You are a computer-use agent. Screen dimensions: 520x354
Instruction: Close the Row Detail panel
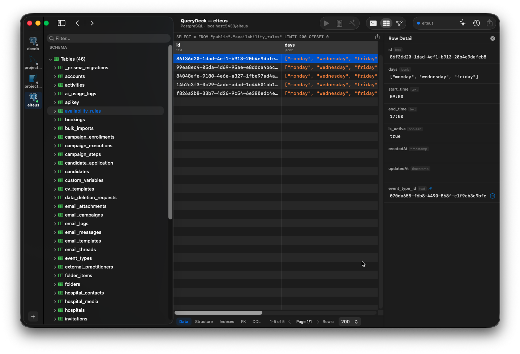[x=493, y=38]
